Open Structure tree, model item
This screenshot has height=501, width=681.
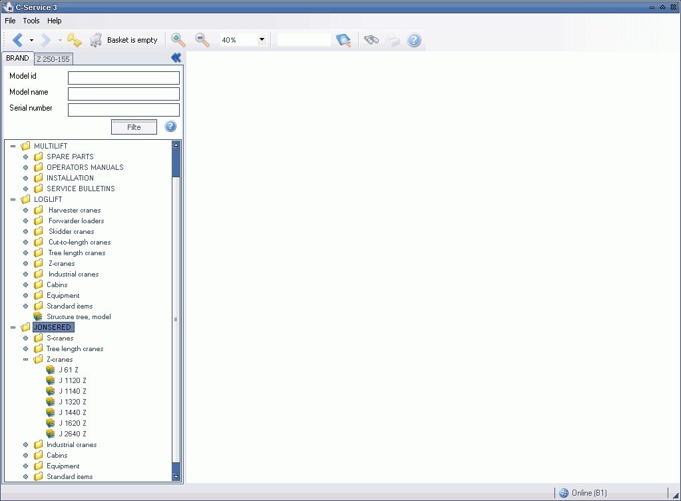[79, 316]
